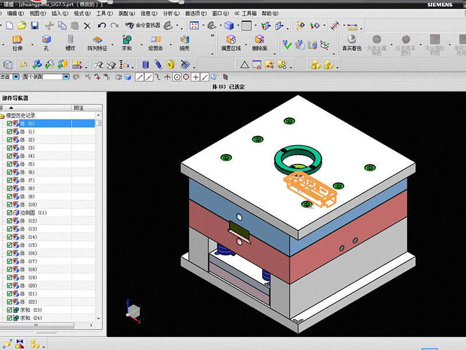Click the New file icon

[x=9, y=26]
